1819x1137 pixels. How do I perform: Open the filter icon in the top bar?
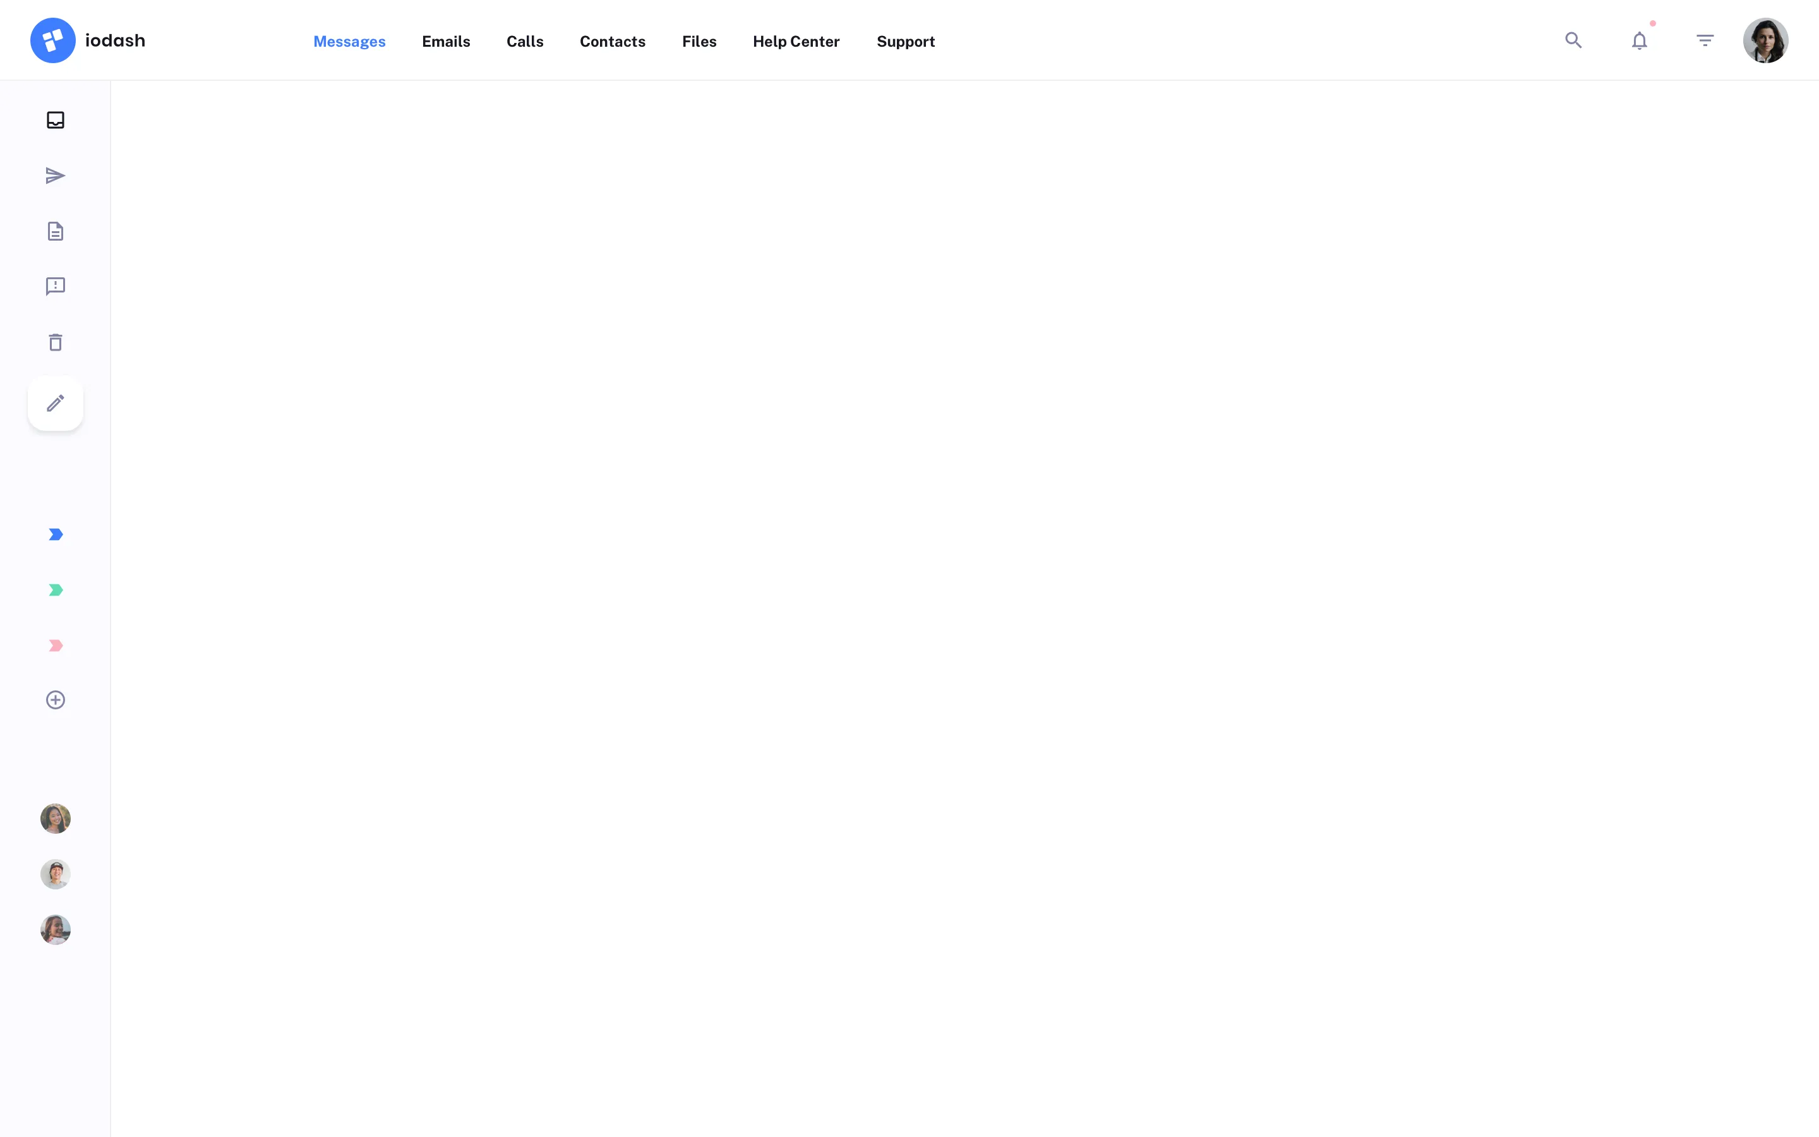coord(1705,40)
